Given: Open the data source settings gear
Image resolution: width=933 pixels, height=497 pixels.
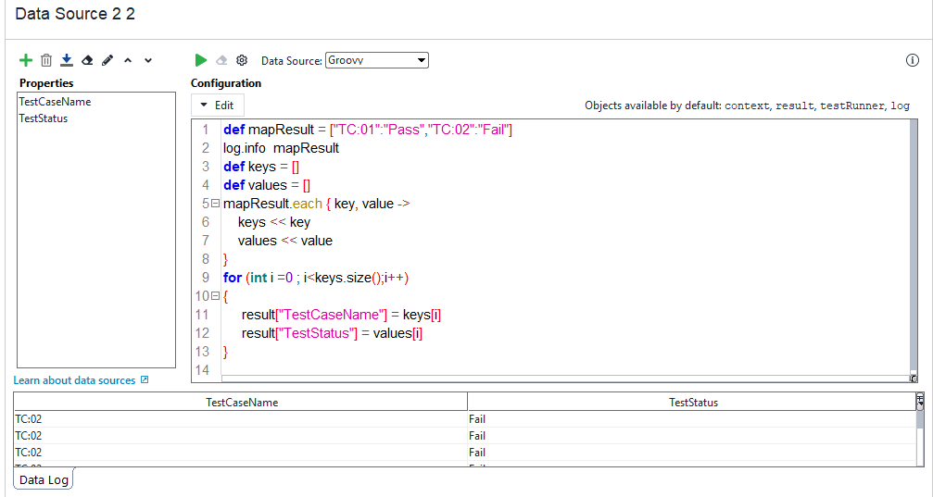Looking at the screenshot, I should pos(242,60).
